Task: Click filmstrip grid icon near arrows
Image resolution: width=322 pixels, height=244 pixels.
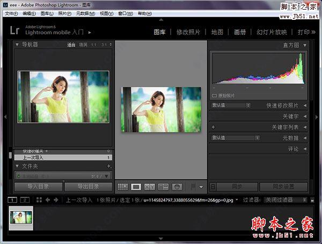Action: pos(39,200)
